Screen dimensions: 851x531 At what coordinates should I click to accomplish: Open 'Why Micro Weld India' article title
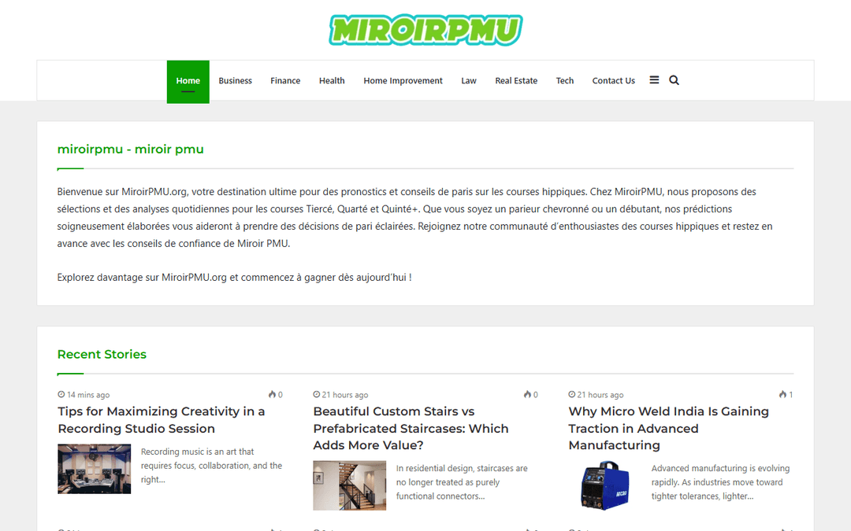[x=669, y=428]
